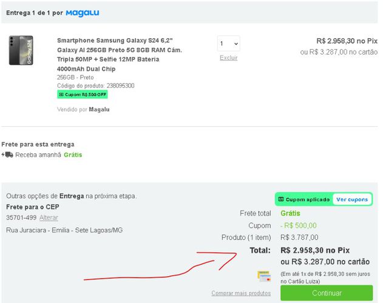This screenshot has width=383, height=303.
Task: Click 'Receba amanhã' delivery text
Action: tap(38, 155)
